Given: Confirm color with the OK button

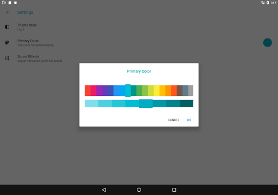Looking at the screenshot, I should [189, 120].
